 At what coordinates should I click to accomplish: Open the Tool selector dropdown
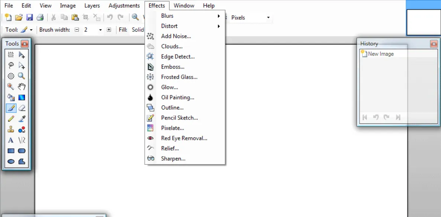[x=26, y=30]
